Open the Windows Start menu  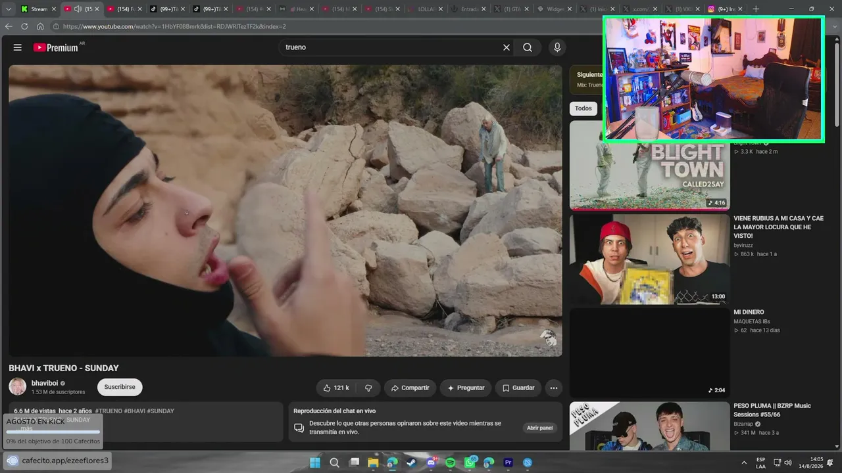click(315, 462)
